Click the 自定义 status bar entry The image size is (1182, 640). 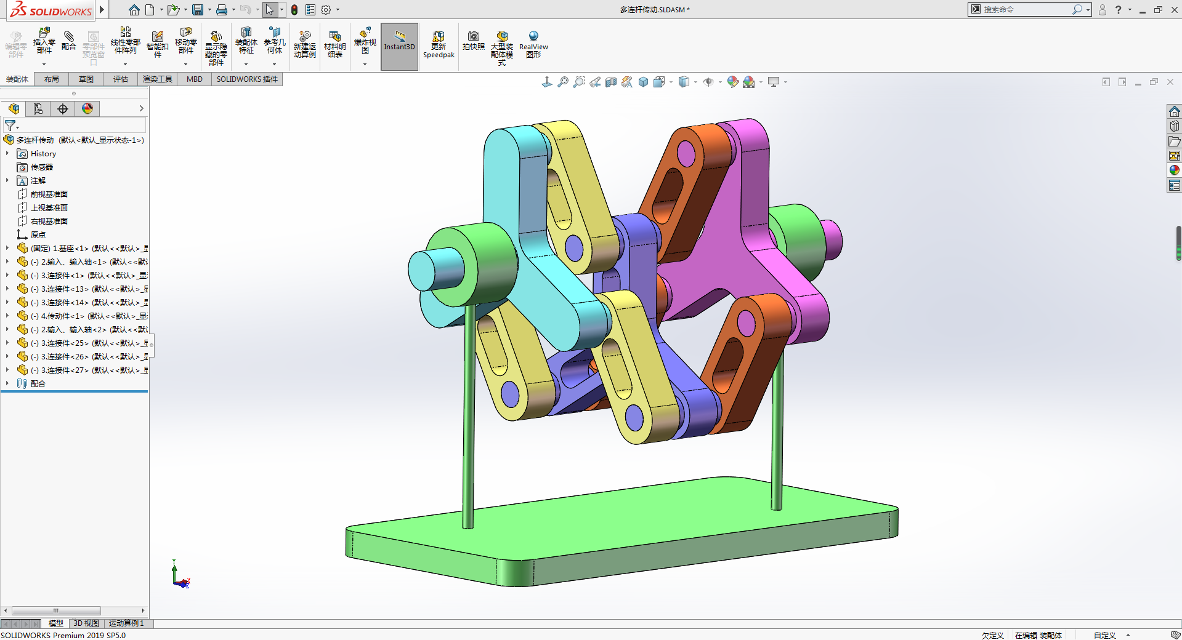point(1105,635)
